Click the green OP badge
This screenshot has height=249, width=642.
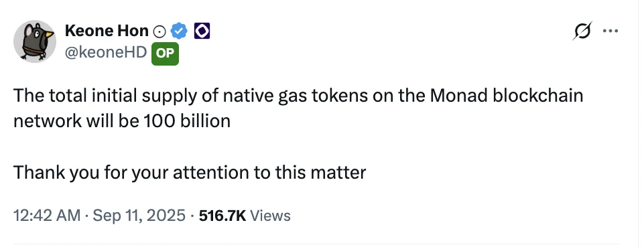coord(165,54)
